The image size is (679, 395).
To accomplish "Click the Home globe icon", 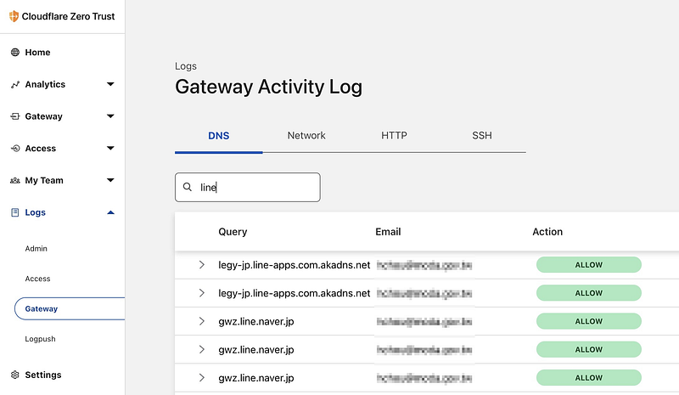I will 15,53.
